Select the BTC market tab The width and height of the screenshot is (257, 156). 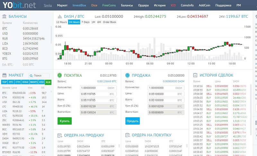11,82
